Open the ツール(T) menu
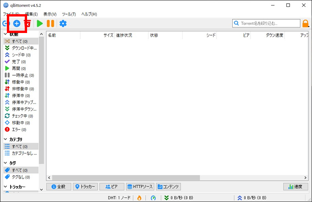 (x=69, y=14)
